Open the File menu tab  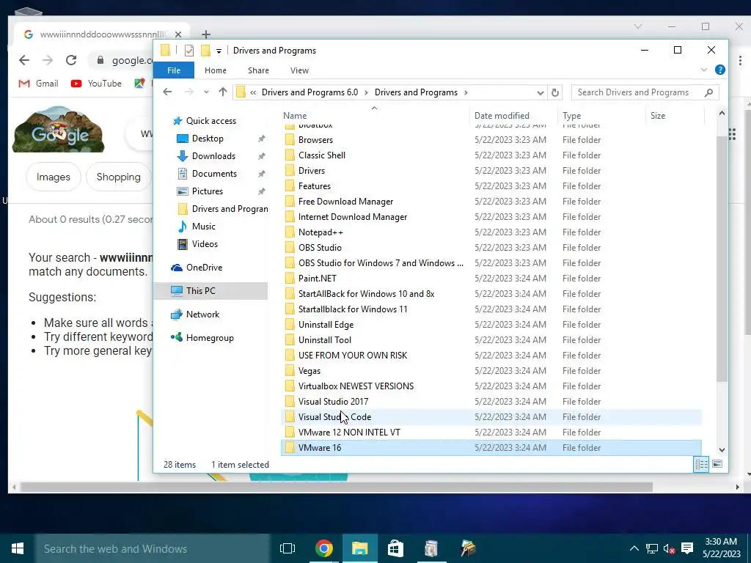174,70
